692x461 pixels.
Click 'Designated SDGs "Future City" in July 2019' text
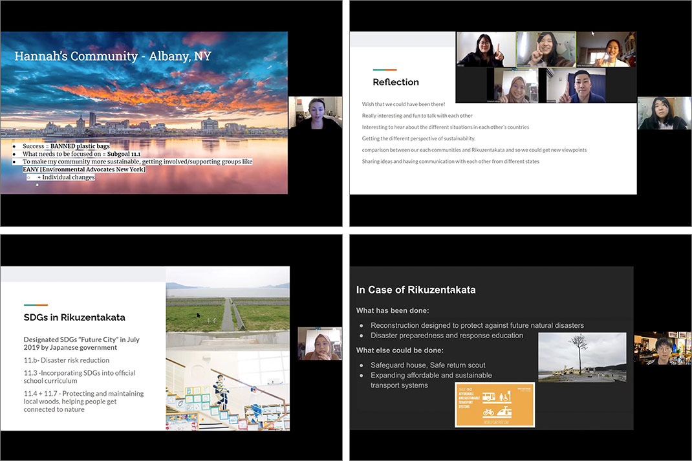[81, 343]
